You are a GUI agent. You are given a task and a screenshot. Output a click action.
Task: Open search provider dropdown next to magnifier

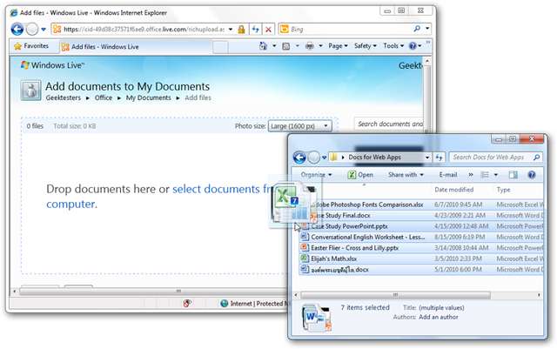pyautogui.click(x=427, y=29)
